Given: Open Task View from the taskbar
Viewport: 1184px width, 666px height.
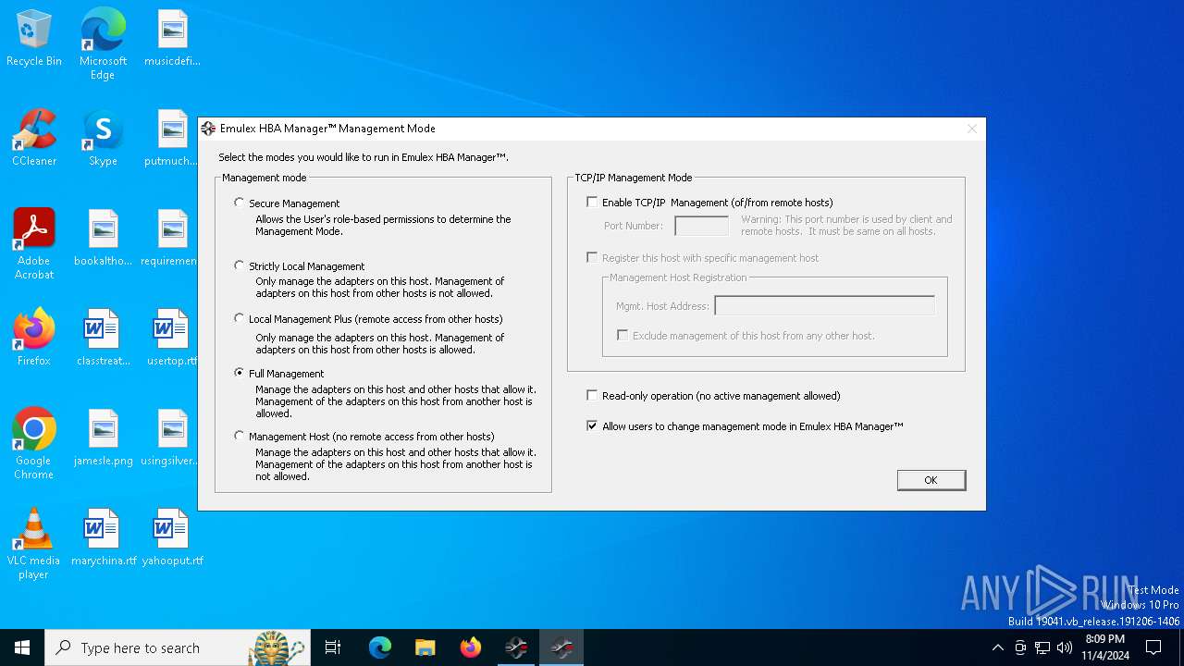Looking at the screenshot, I should pyautogui.click(x=333, y=647).
